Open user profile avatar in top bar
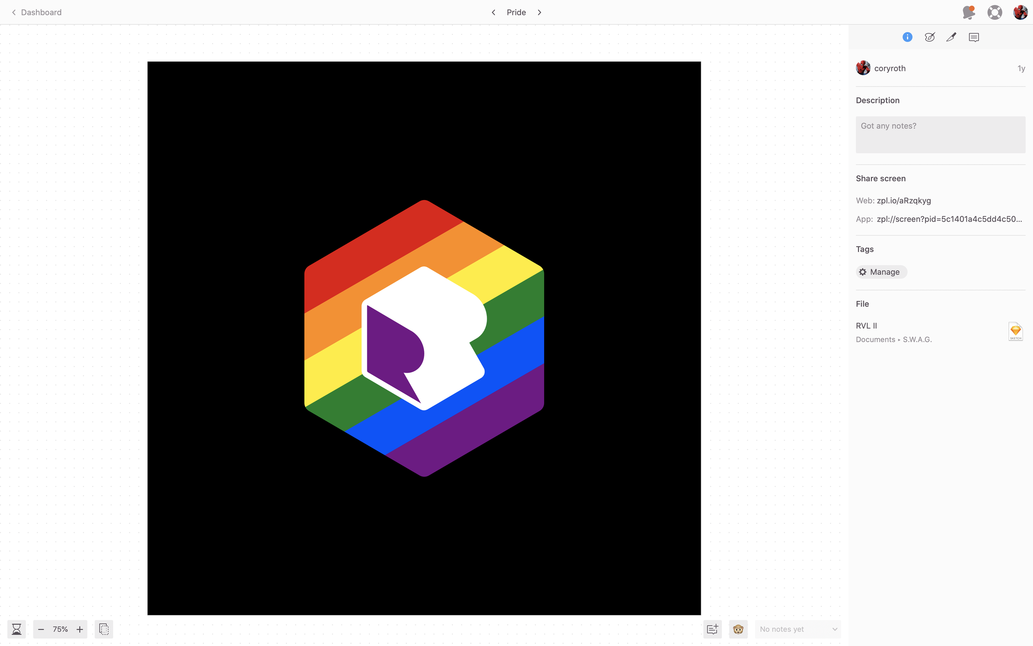The image size is (1033, 646). point(1020,12)
